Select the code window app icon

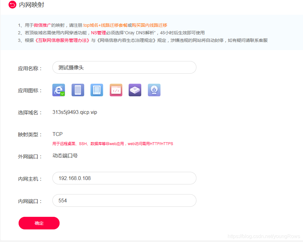point(116,90)
